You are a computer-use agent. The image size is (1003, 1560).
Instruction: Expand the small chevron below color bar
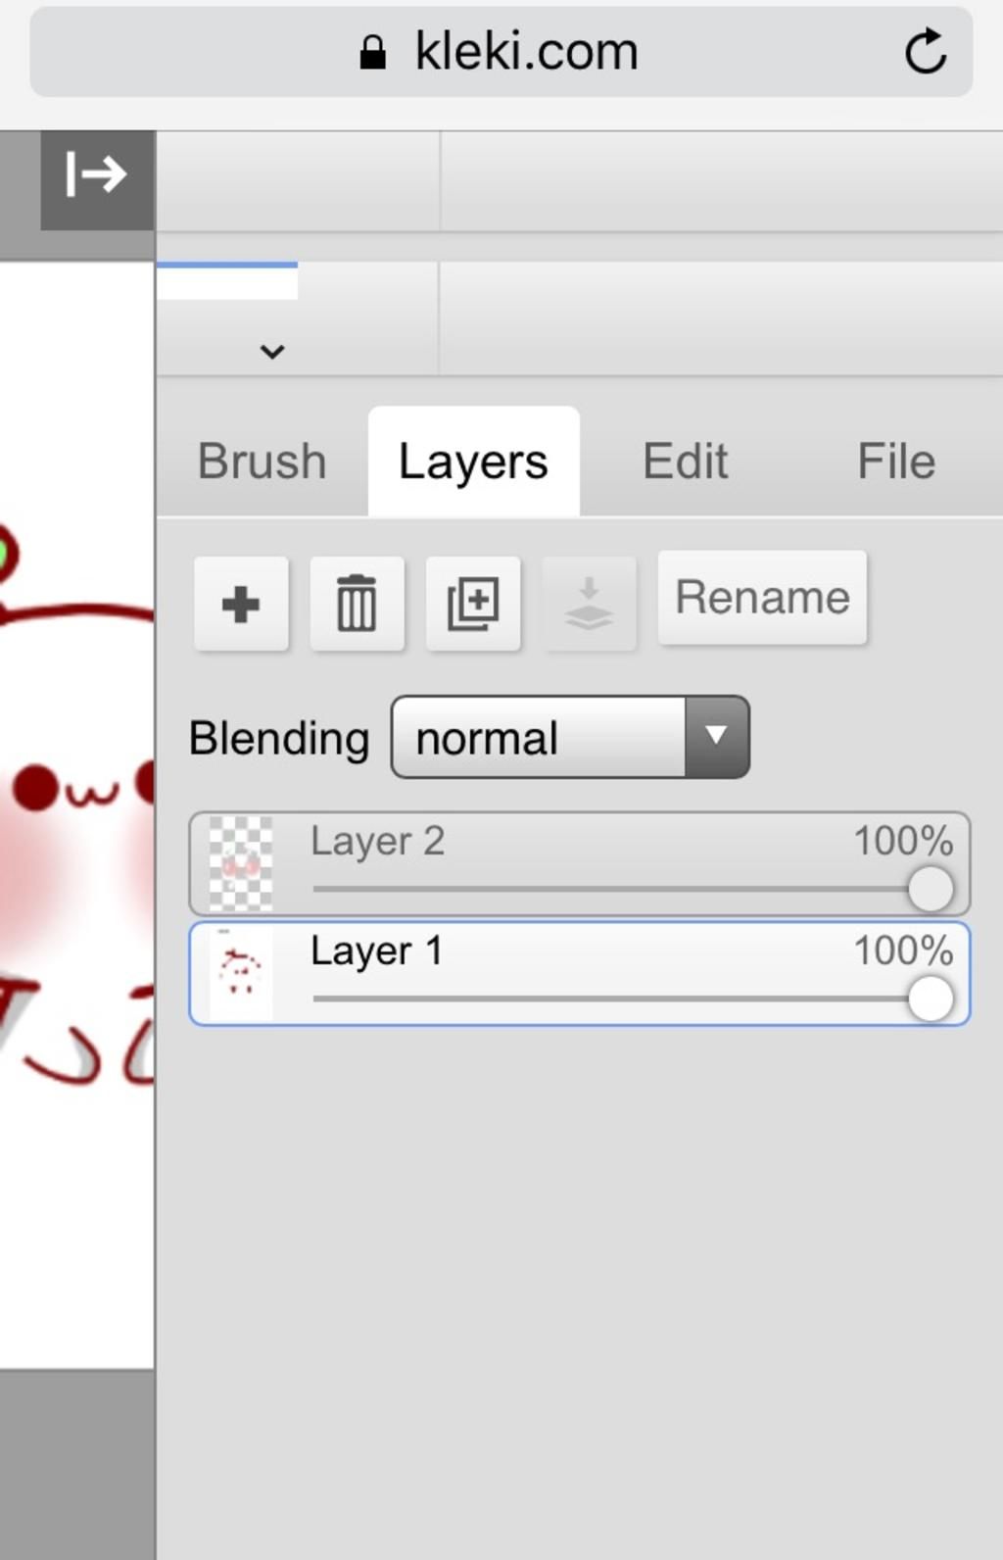[272, 351]
